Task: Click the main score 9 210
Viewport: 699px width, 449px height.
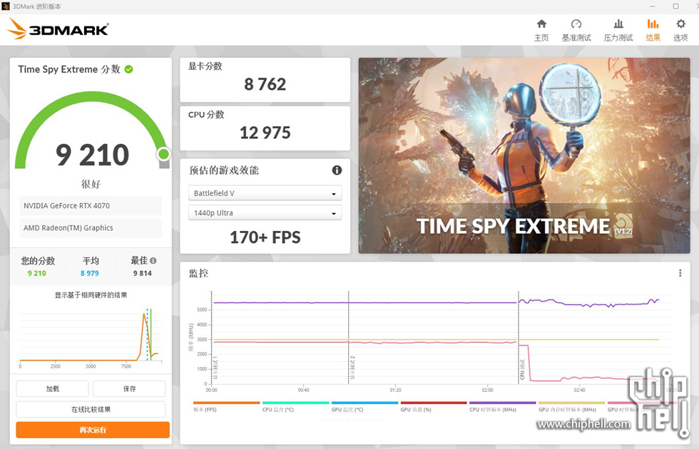Action: click(92, 155)
